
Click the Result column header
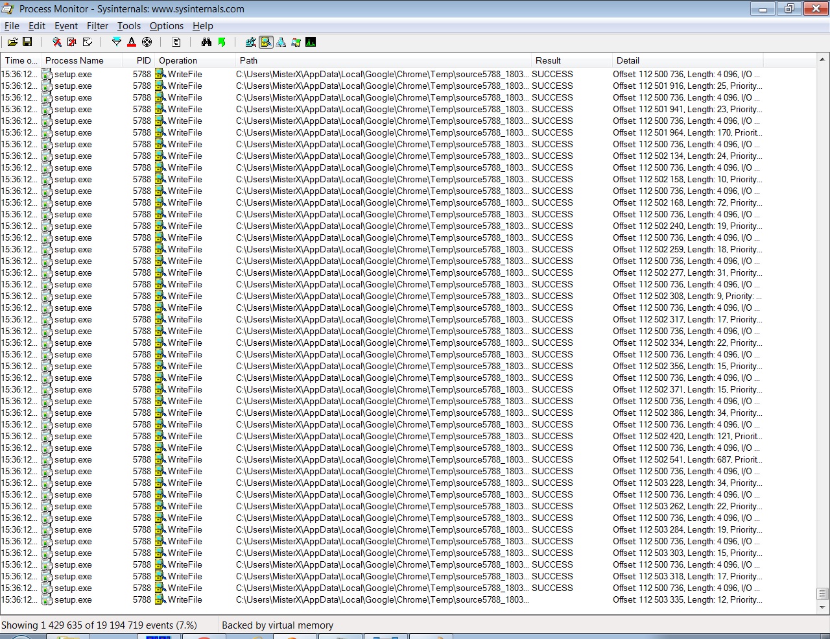(x=548, y=60)
